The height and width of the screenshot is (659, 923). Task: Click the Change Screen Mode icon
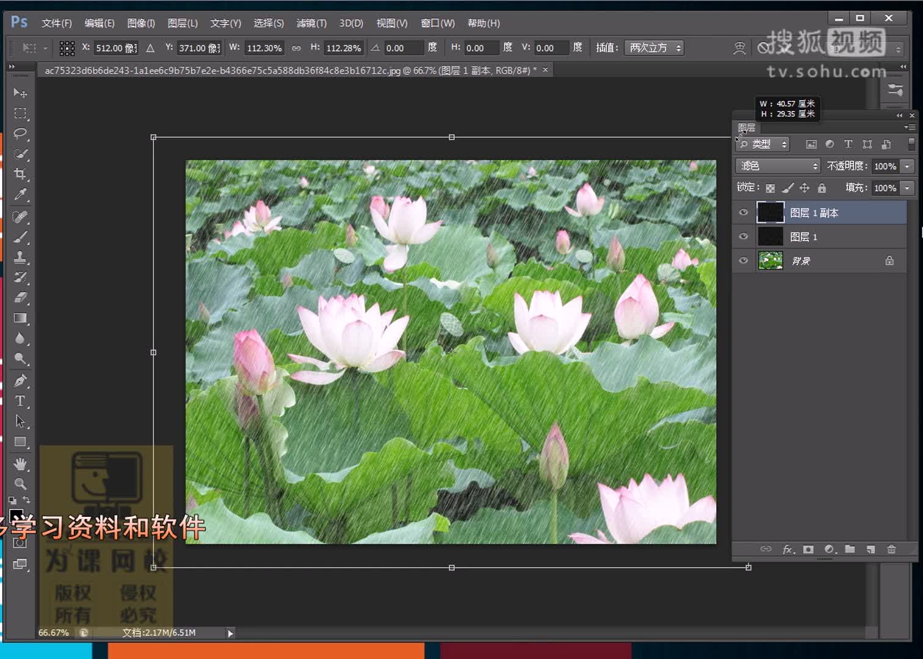point(20,564)
